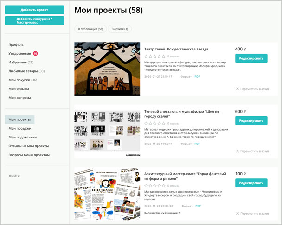
Task: Click date 2025-11-20 20:34:20
Action: (x=159, y=206)
